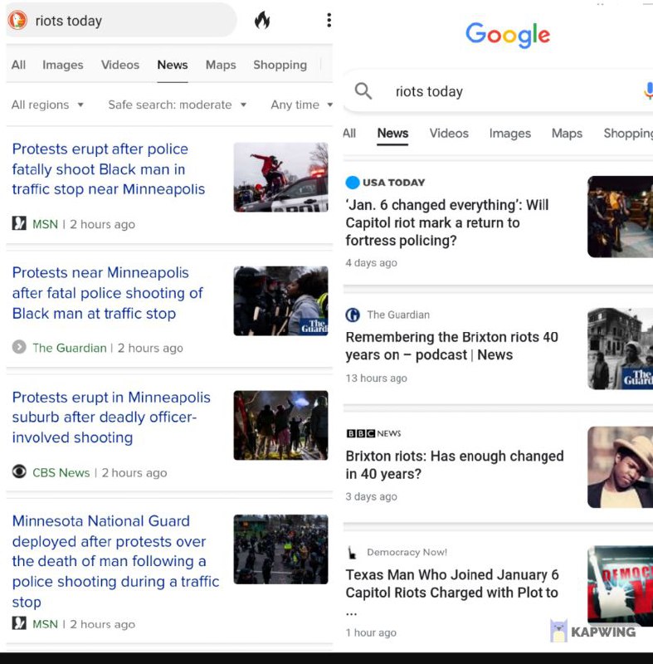This screenshot has height=664, width=653.
Task: Open 'Protests erupt after police fatally shoot' article
Action: (109, 169)
